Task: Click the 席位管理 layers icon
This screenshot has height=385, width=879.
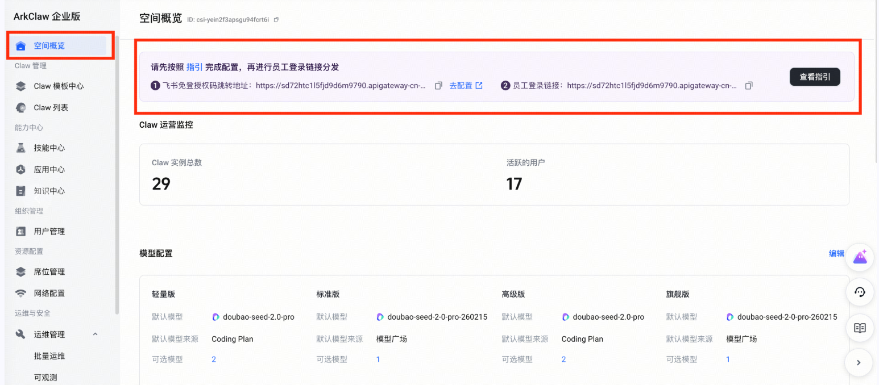Action: [21, 272]
